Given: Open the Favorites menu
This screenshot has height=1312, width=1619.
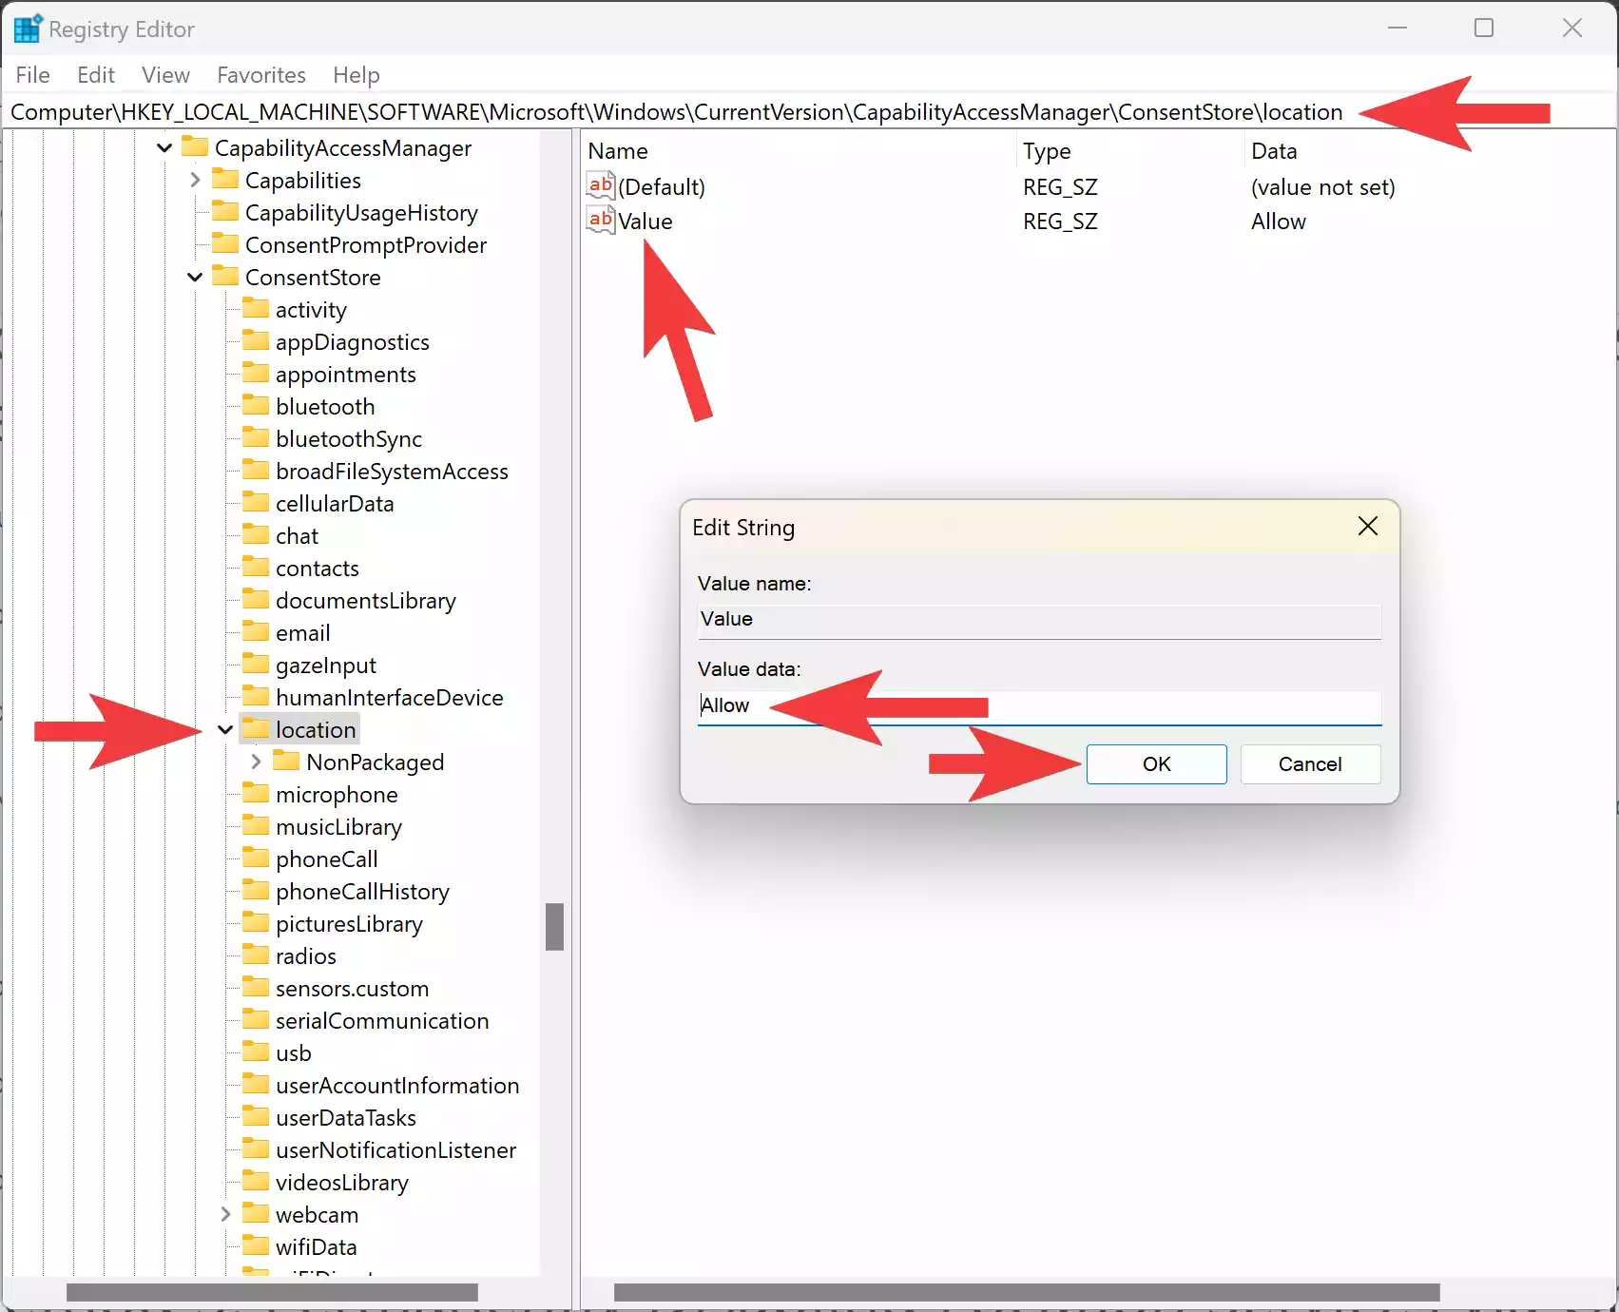Looking at the screenshot, I should pos(261,75).
